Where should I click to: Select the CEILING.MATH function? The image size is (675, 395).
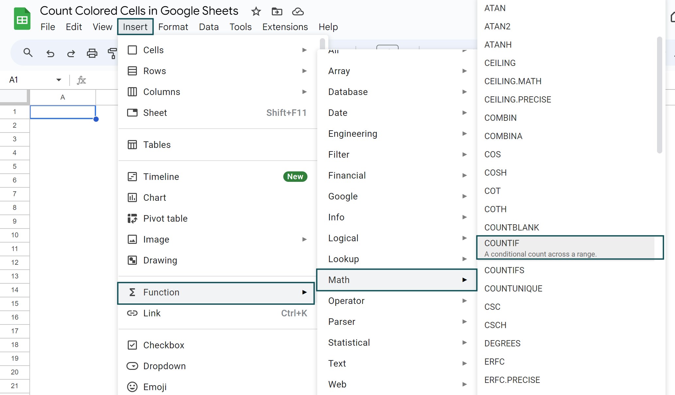pos(566,81)
